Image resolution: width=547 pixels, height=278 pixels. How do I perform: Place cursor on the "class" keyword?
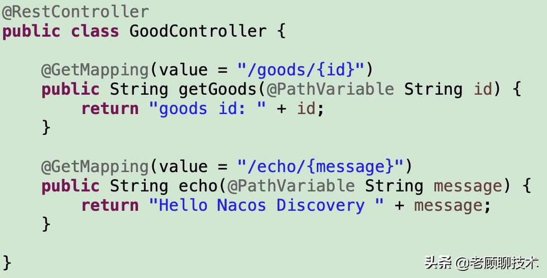[95, 31]
